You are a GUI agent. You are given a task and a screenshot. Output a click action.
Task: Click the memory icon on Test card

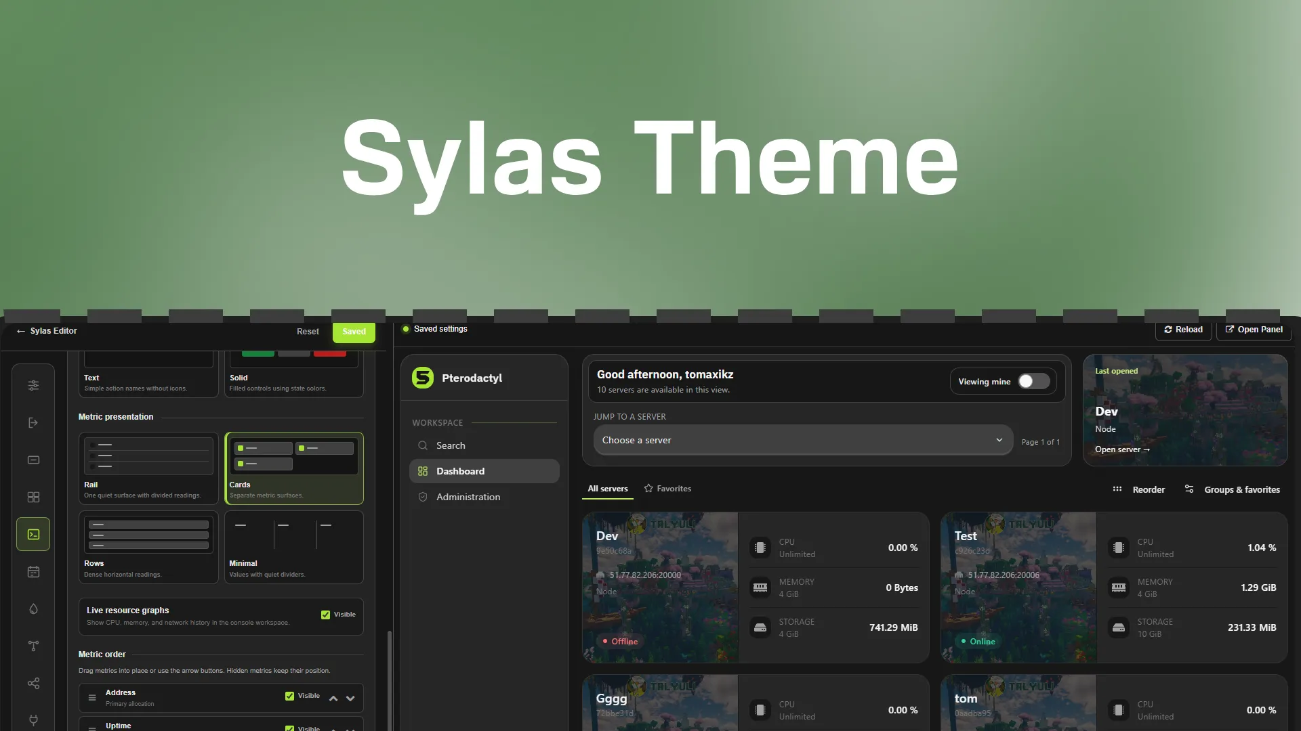pyautogui.click(x=1119, y=588)
